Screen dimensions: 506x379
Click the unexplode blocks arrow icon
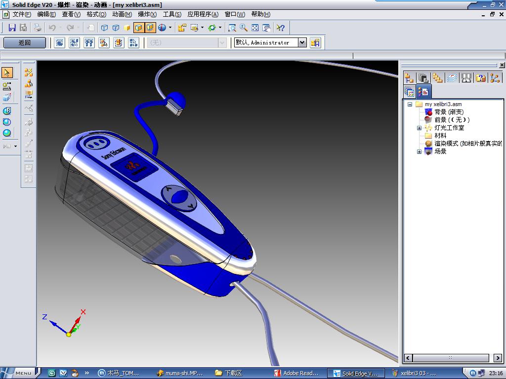(x=29, y=95)
